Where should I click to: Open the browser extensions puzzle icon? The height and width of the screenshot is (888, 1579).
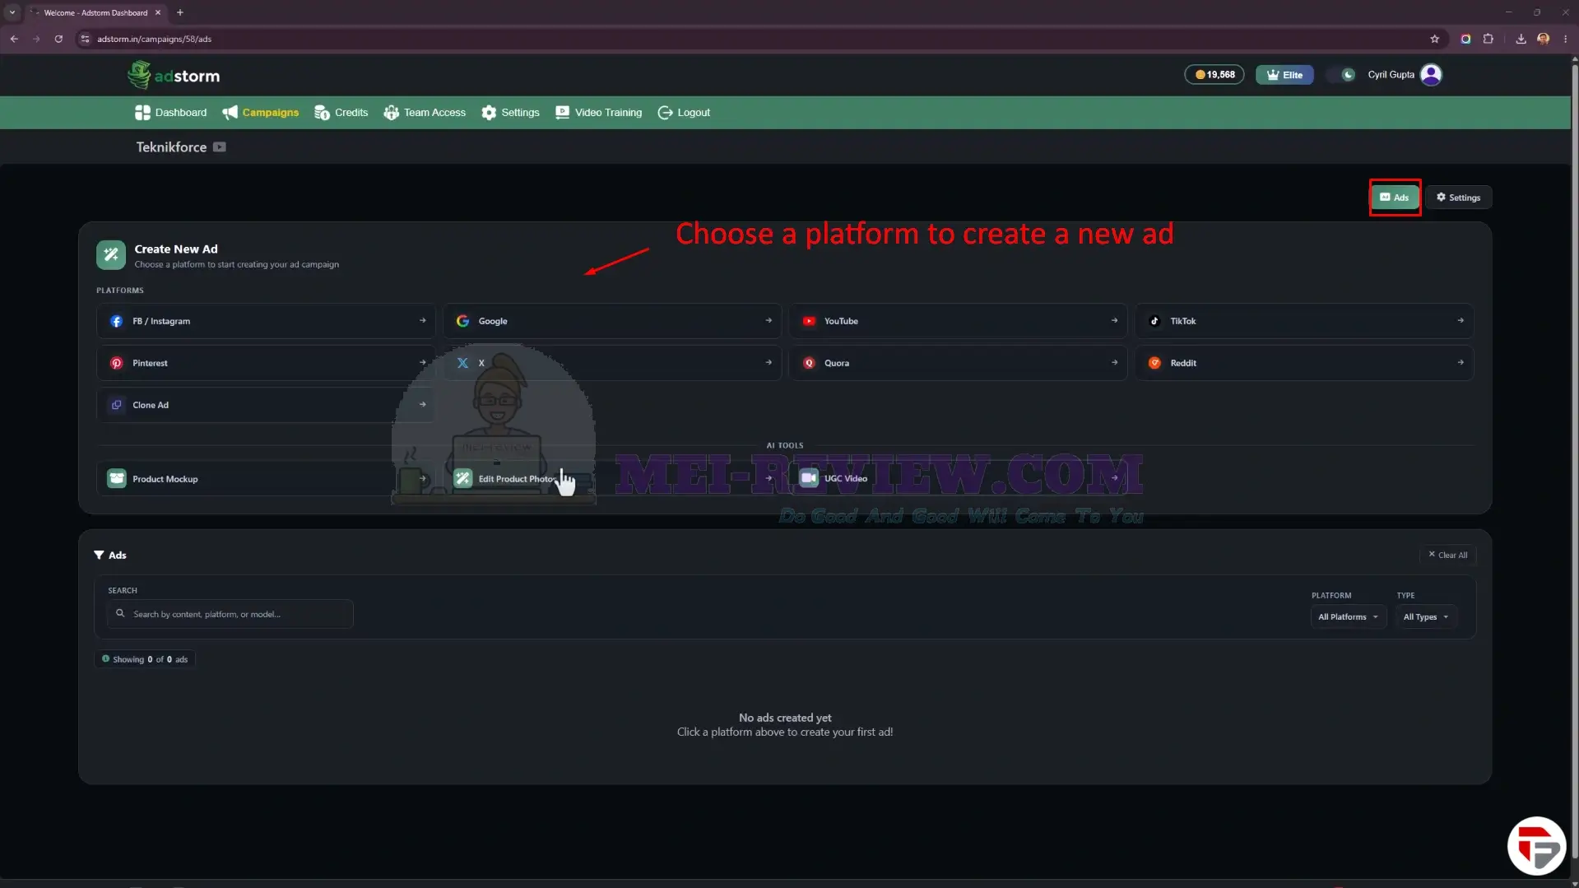pos(1488,39)
